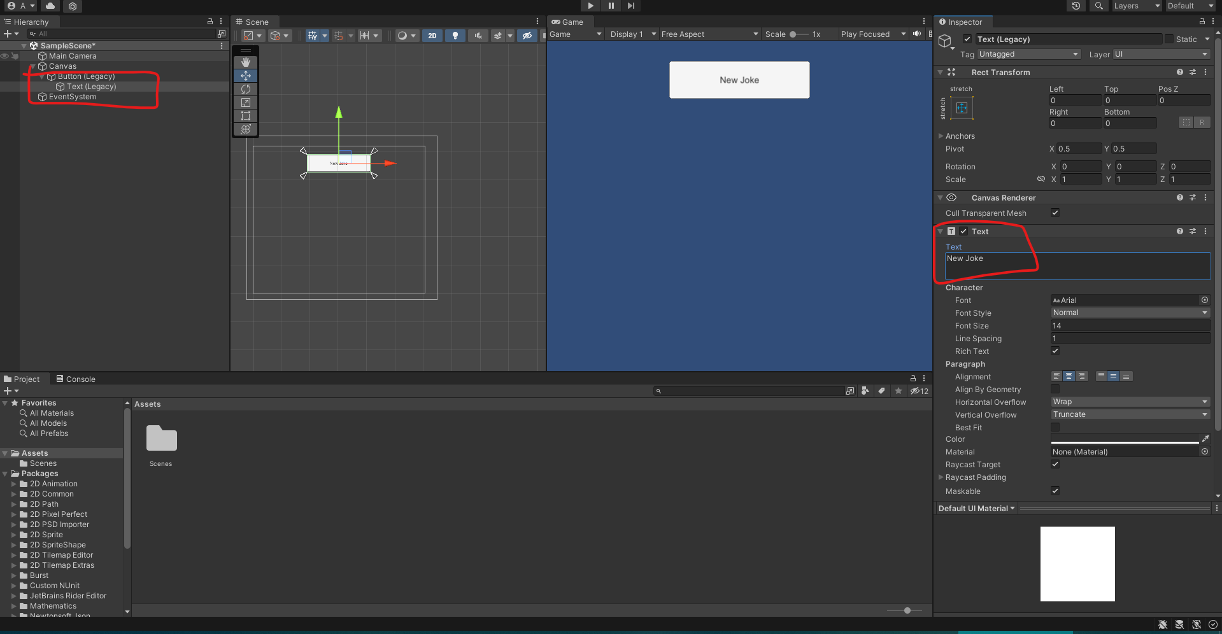Open the Scenes folder in Assets

click(x=161, y=439)
